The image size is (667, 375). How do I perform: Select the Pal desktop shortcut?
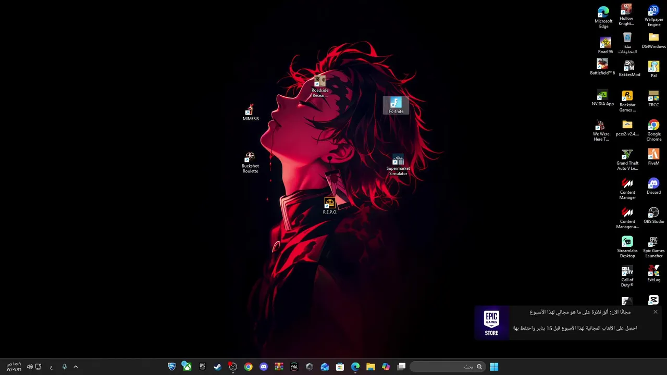click(653, 69)
